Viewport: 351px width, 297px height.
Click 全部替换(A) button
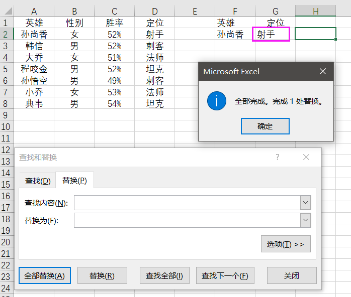45,275
